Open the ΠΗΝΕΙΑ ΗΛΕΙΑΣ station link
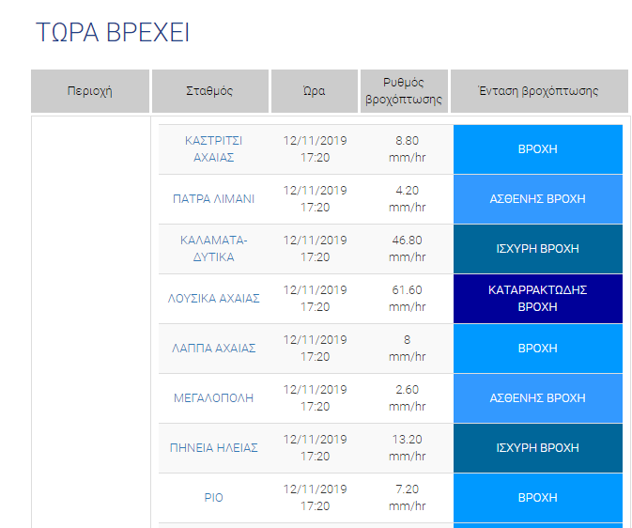This screenshot has height=528, width=632. coord(213,448)
